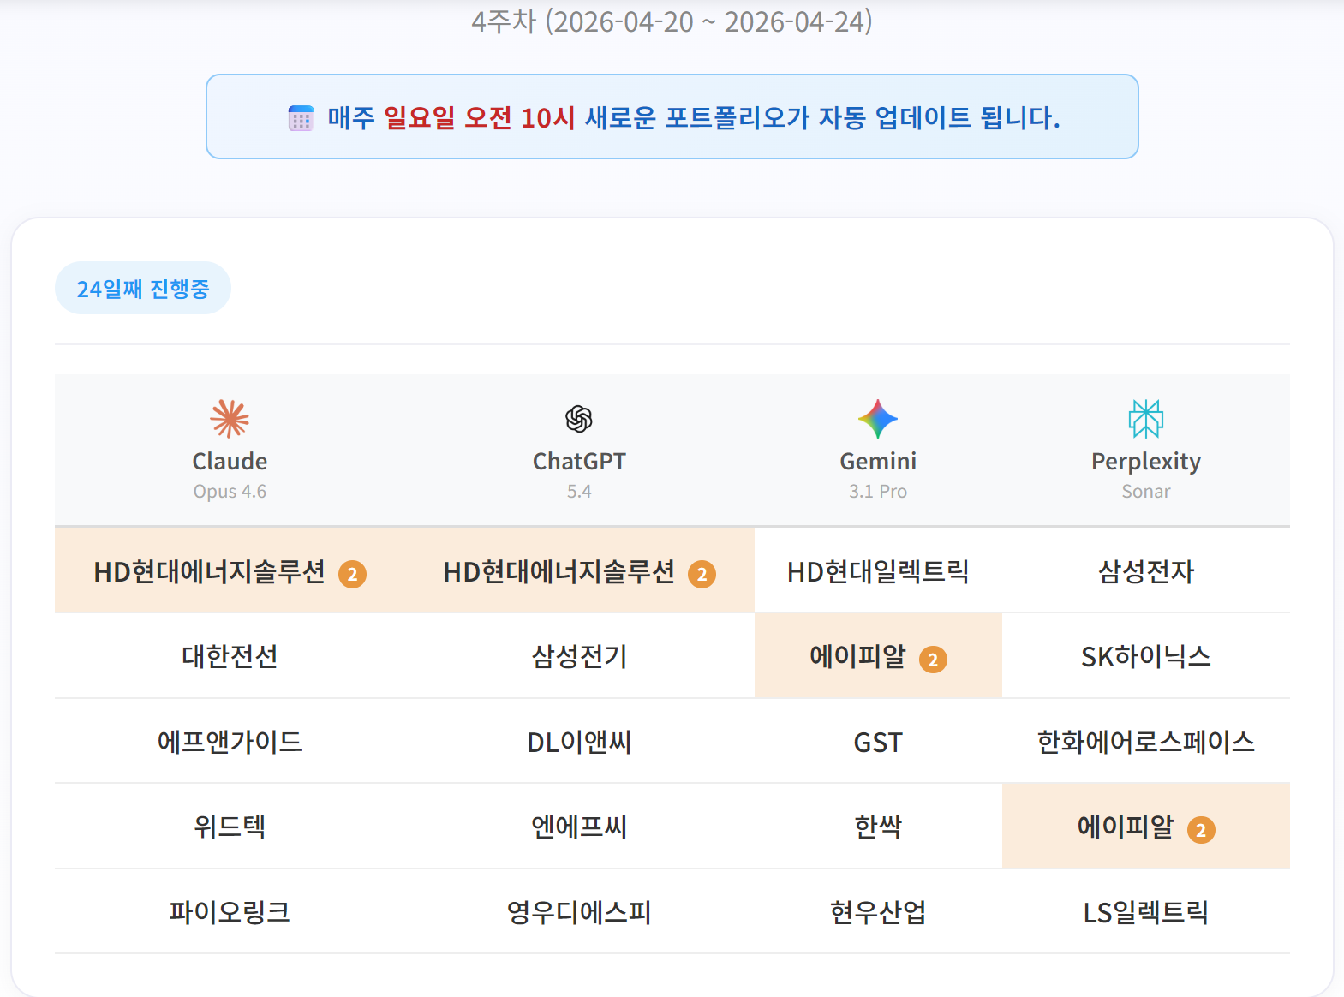Select 대한전선 in Claude's portfolio
This screenshot has width=1344, height=997.
click(x=230, y=657)
